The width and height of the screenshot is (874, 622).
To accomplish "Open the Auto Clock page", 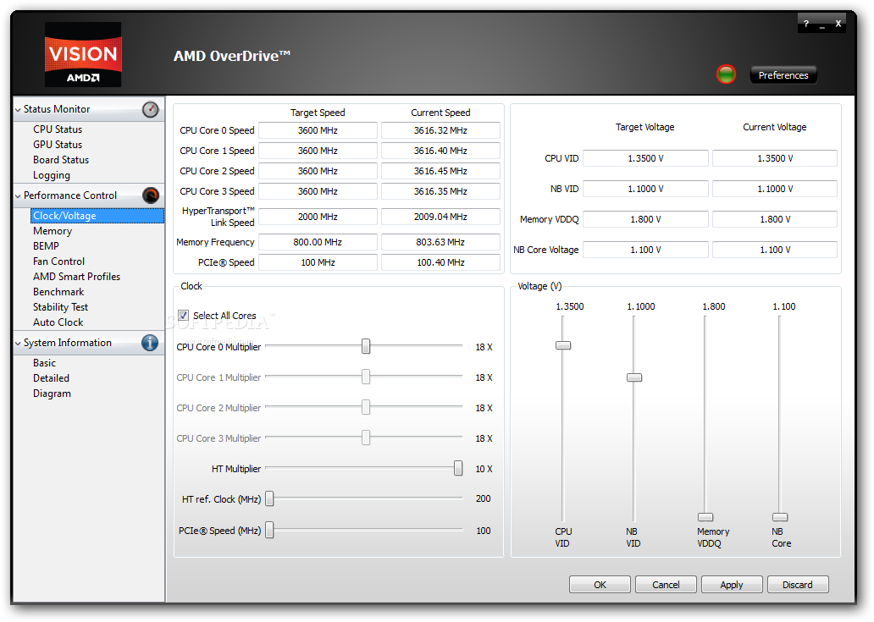I will [58, 322].
